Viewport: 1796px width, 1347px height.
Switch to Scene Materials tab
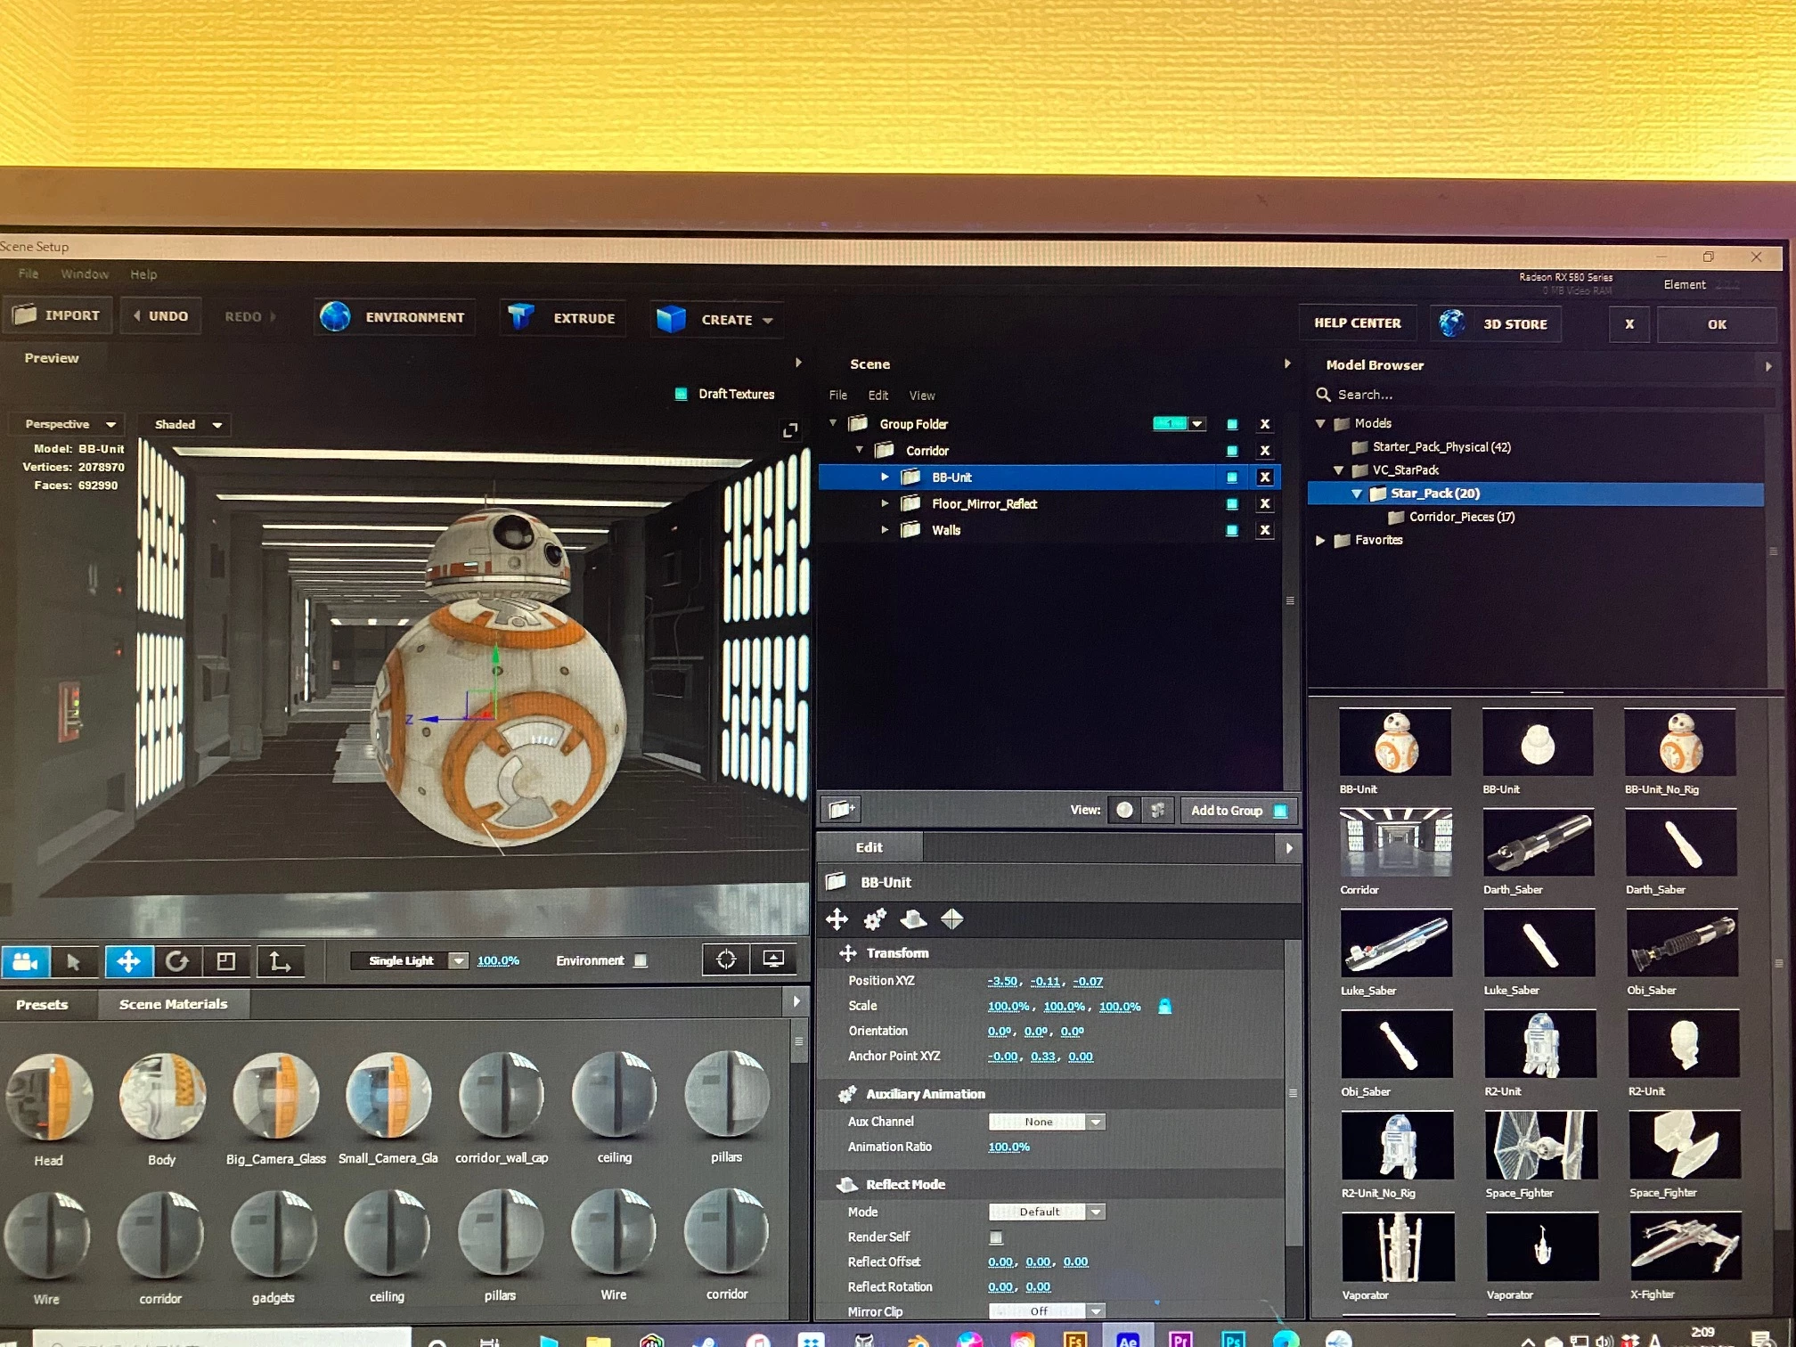tap(173, 1004)
